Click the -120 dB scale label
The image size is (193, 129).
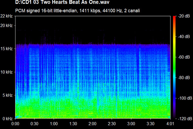[185, 119]
